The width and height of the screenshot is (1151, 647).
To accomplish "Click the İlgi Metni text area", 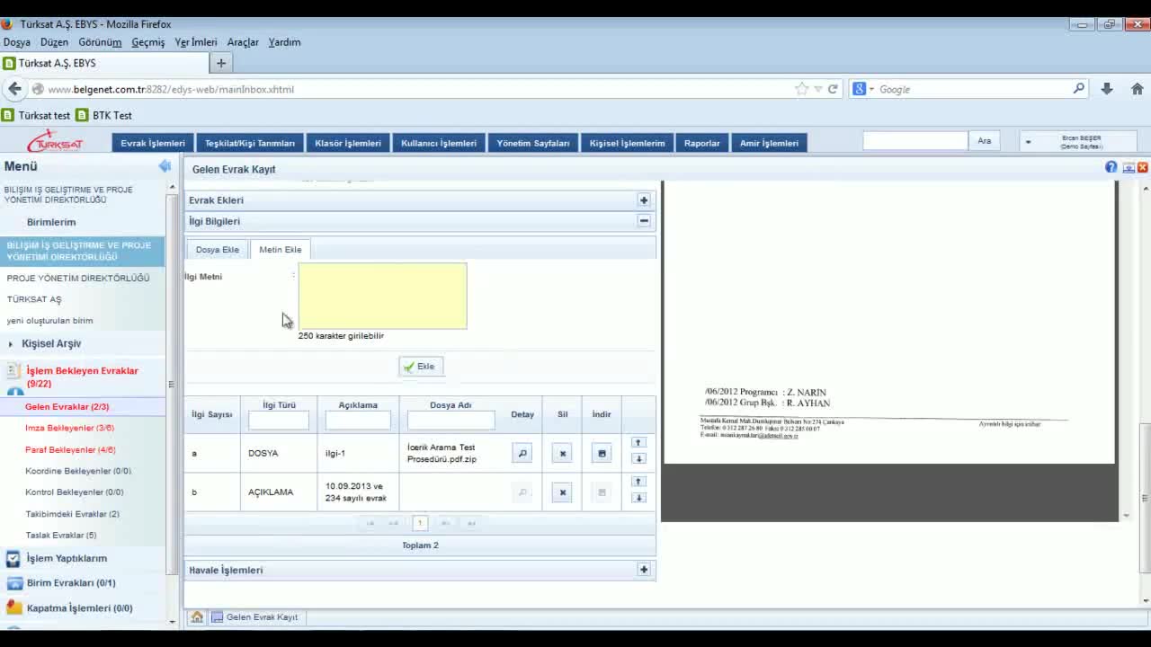I will (x=382, y=296).
